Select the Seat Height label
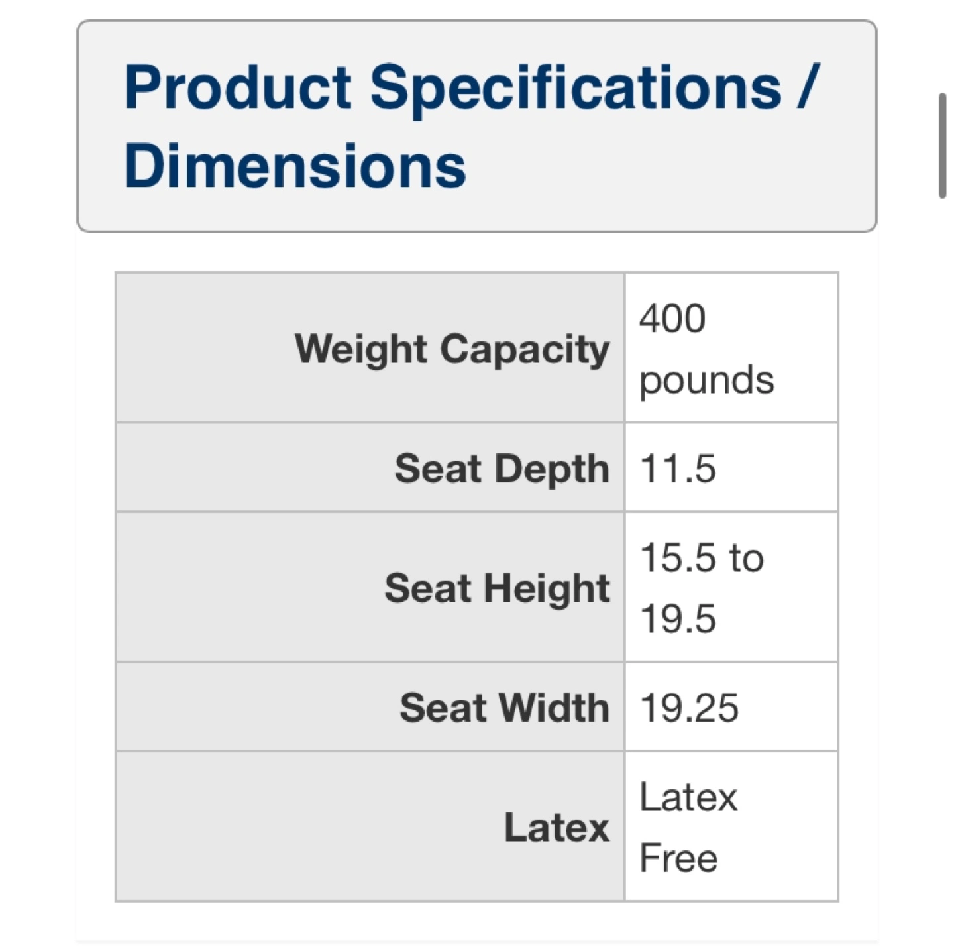 [x=497, y=588]
